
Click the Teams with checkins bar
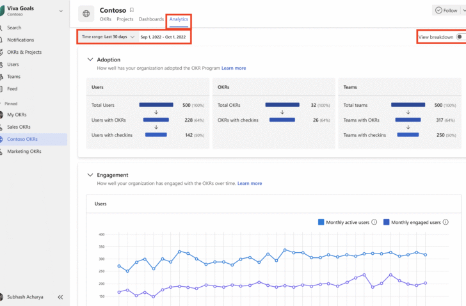coord(408,134)
